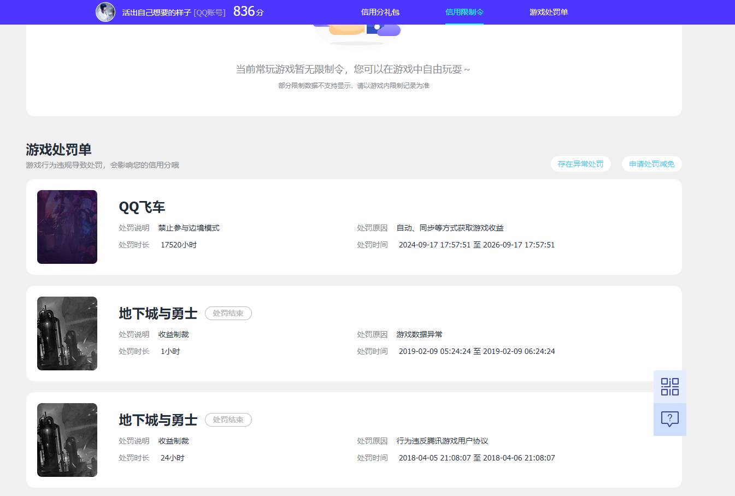This screenshot has height=496, width=735.
Task: Click the cover of the 1小时 地下城与勇士 penalty
Action: pos(67,333)
